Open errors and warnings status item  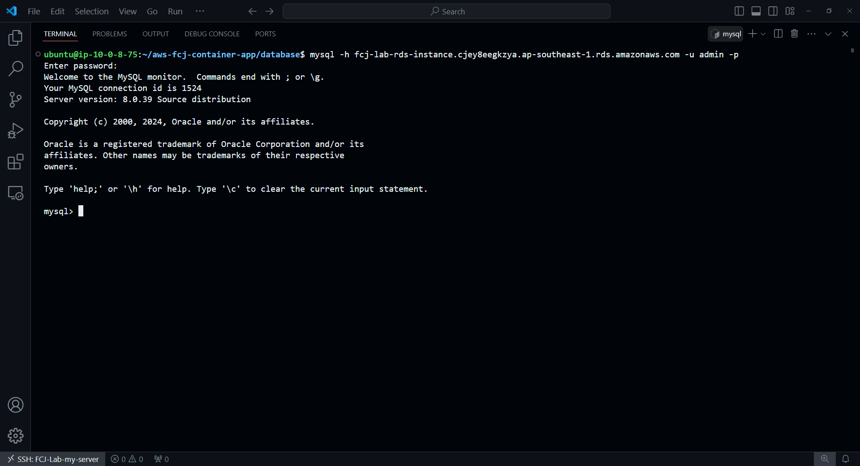[127, 459]
